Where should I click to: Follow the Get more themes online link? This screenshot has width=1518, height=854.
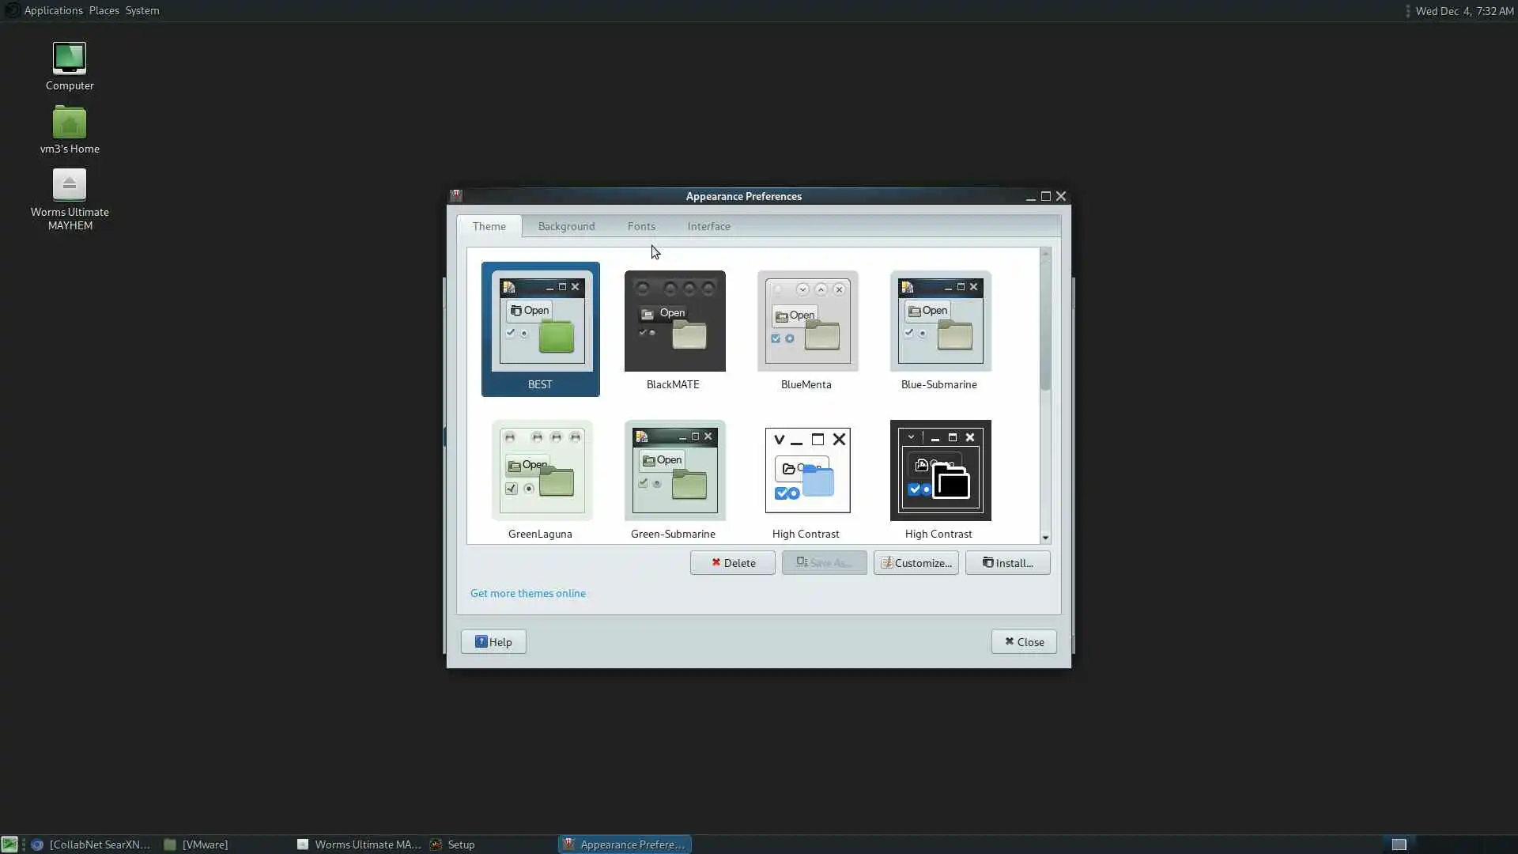tap(528, 593)
